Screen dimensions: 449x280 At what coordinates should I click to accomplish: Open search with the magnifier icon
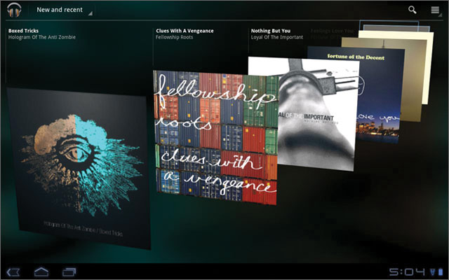coord(412,10)
